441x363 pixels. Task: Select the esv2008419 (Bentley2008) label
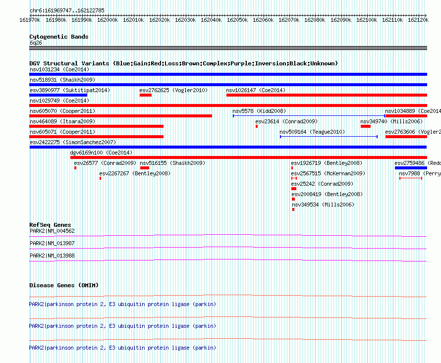pyautogui.click(x=327, y=194)
